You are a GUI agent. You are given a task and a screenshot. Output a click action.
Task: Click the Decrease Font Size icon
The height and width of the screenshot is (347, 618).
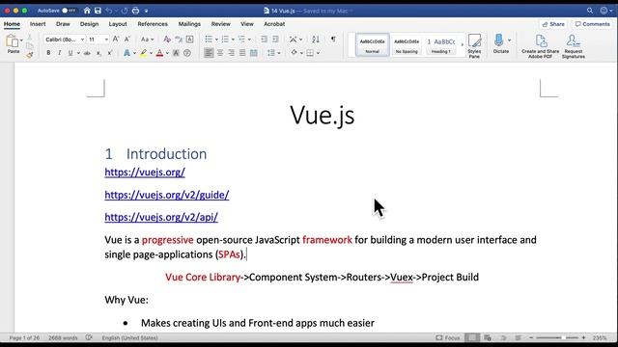126,40
